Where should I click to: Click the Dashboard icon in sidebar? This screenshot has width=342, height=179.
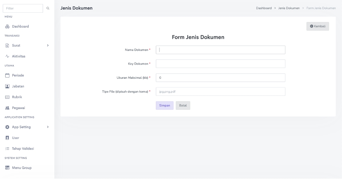(7, 26)
